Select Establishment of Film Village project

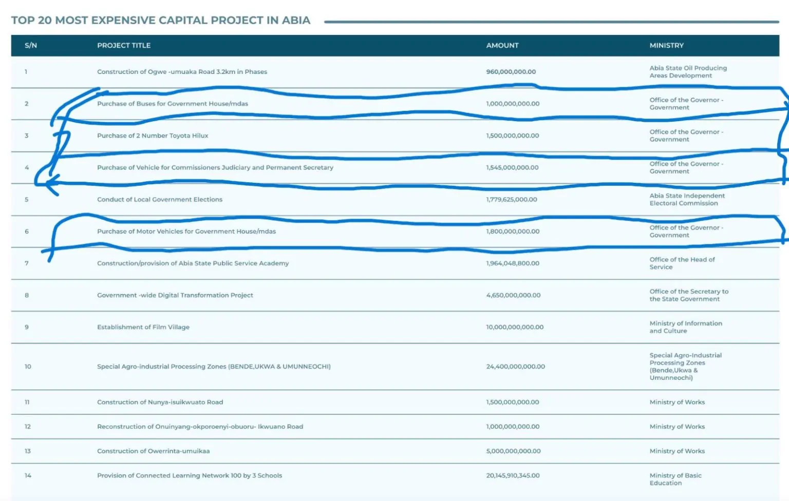pyautogui.click(x=143, y=327)
